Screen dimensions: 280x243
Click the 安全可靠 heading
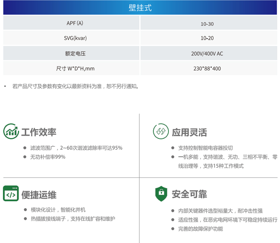189,194
